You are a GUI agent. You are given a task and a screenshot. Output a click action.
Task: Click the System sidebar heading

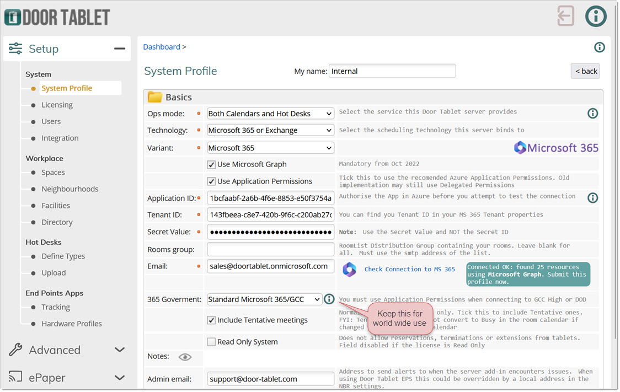tap(38, 74)
